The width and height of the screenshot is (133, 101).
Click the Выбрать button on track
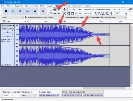coord(8,65)
